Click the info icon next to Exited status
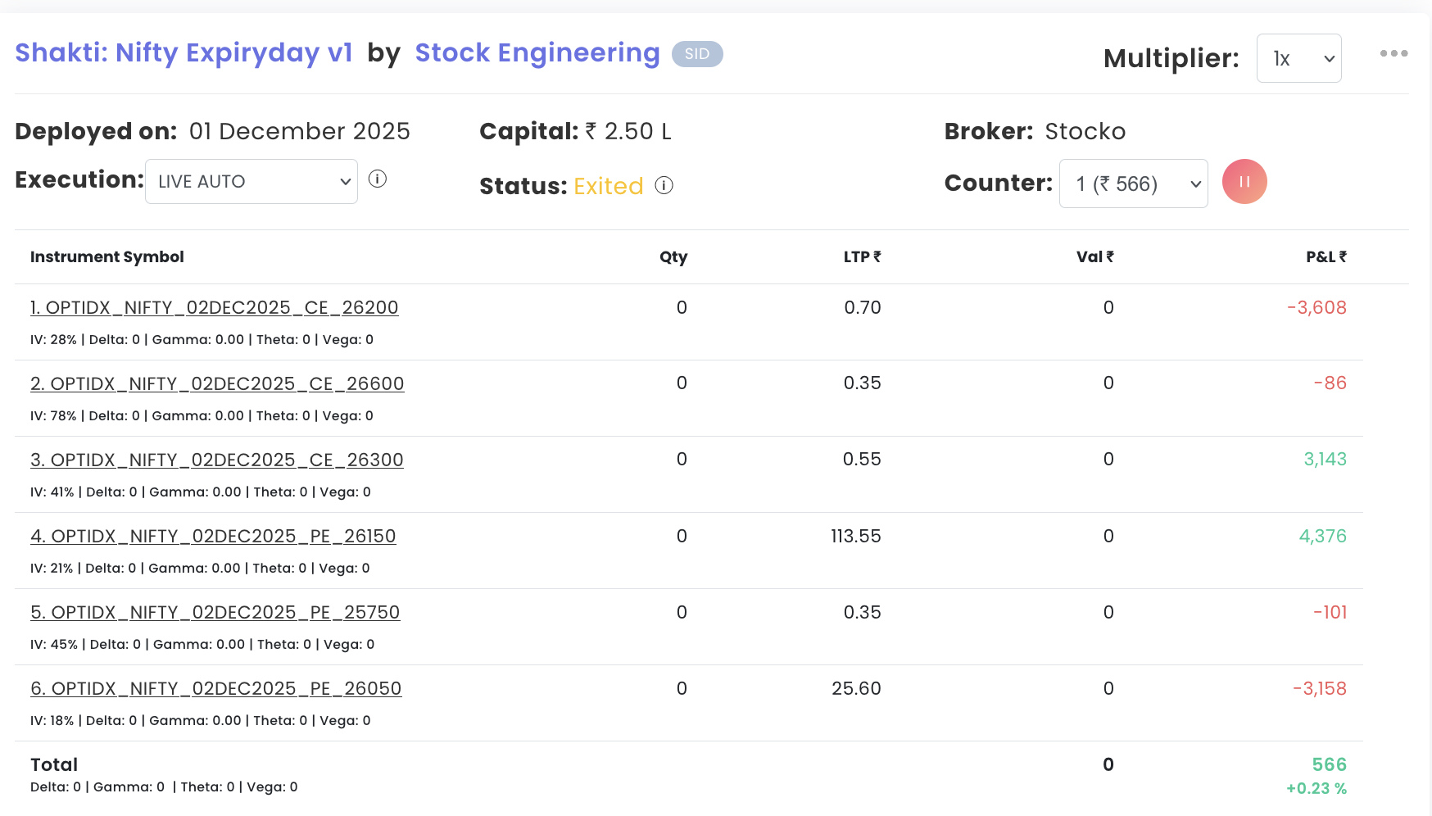Image resolution: width=1432 pixels, height=816 pixels. click(x=664, y=186)
